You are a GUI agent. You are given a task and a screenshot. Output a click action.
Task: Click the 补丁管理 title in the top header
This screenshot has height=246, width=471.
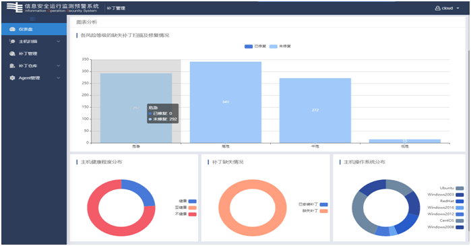tap(116, 8)
